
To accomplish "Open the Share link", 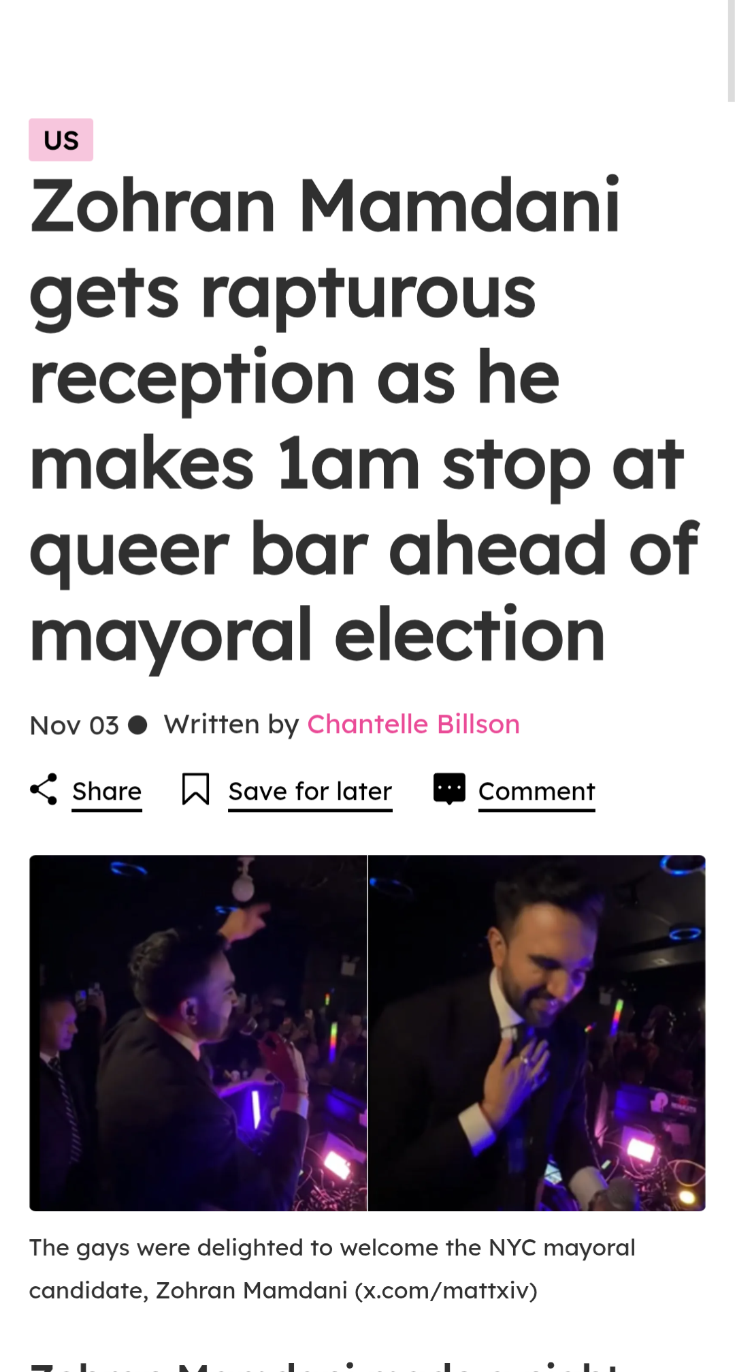I will click(107, 792).
